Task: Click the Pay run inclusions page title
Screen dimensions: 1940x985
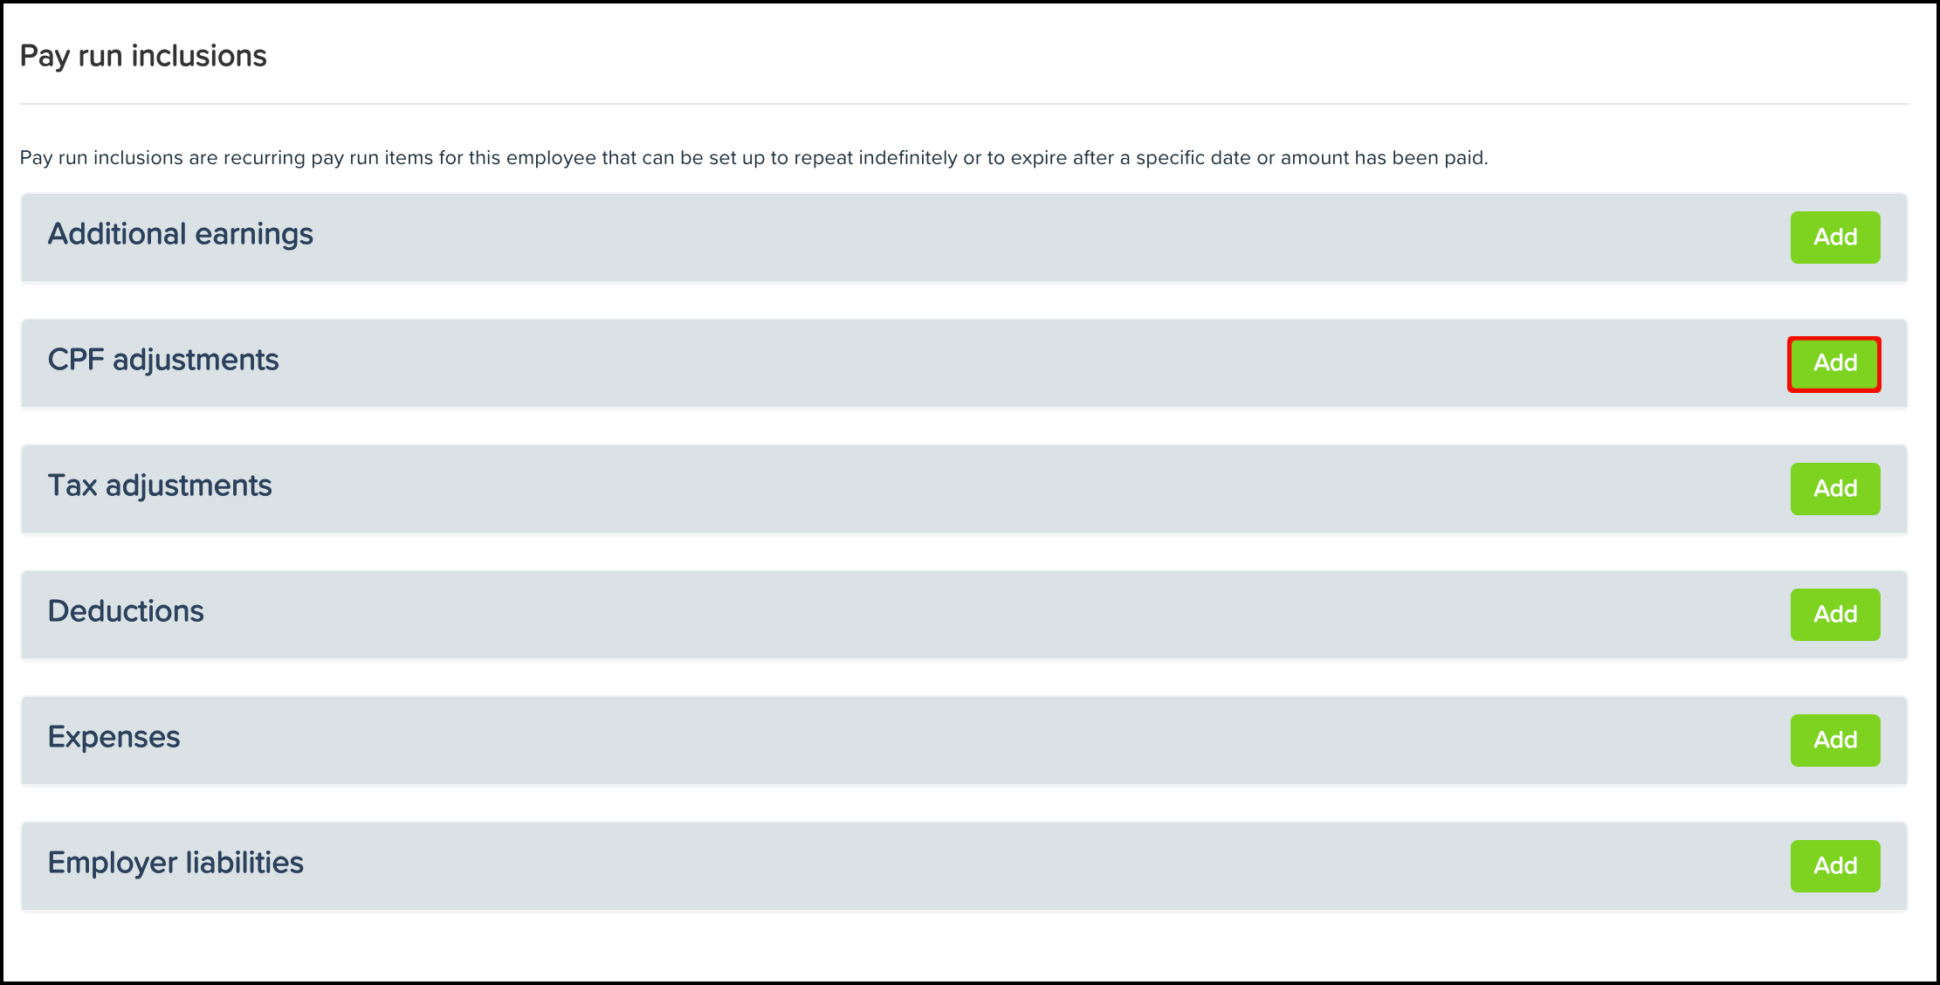Action: tap(143, 56)
